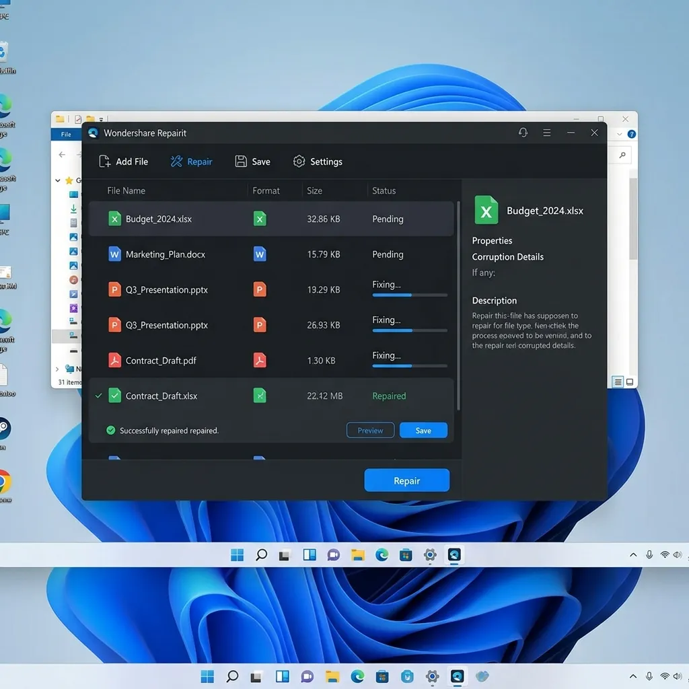Image resolution: width=689 pixels, height=689 pixels.
Task: Open the pale blue heart-shaped taskbar icon
Action: point(482,676)
